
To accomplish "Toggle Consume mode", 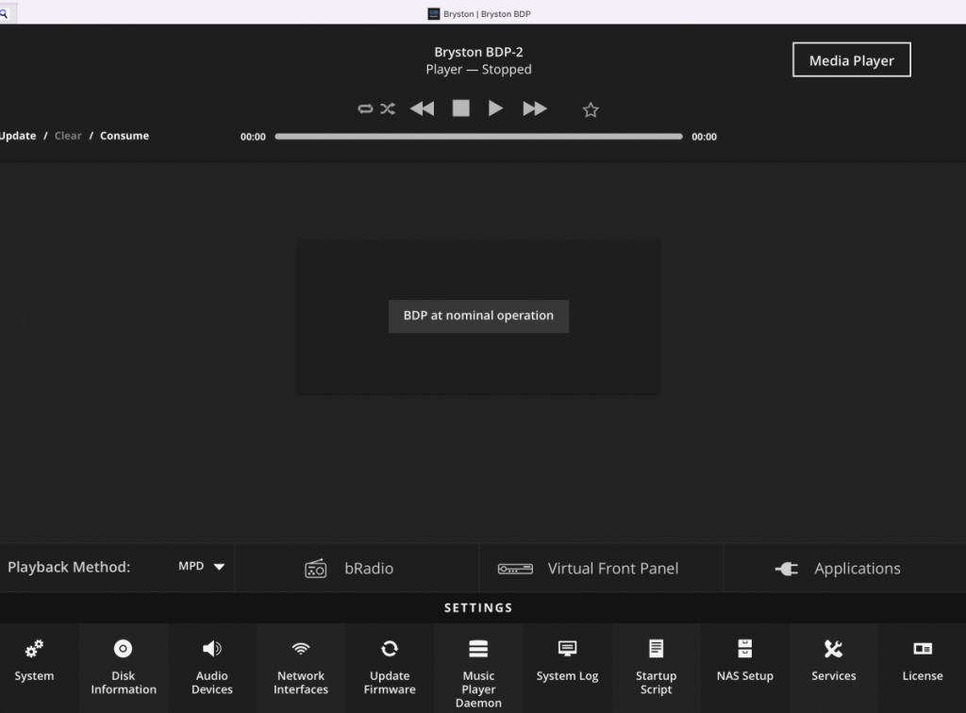I will click(x=125, y=136).
